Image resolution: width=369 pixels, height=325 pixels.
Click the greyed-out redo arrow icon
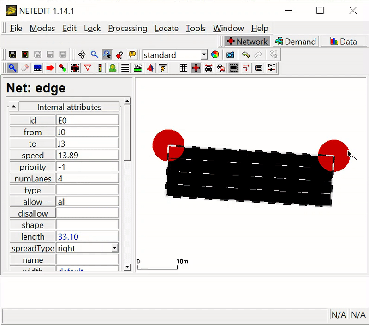pos(258,54)
